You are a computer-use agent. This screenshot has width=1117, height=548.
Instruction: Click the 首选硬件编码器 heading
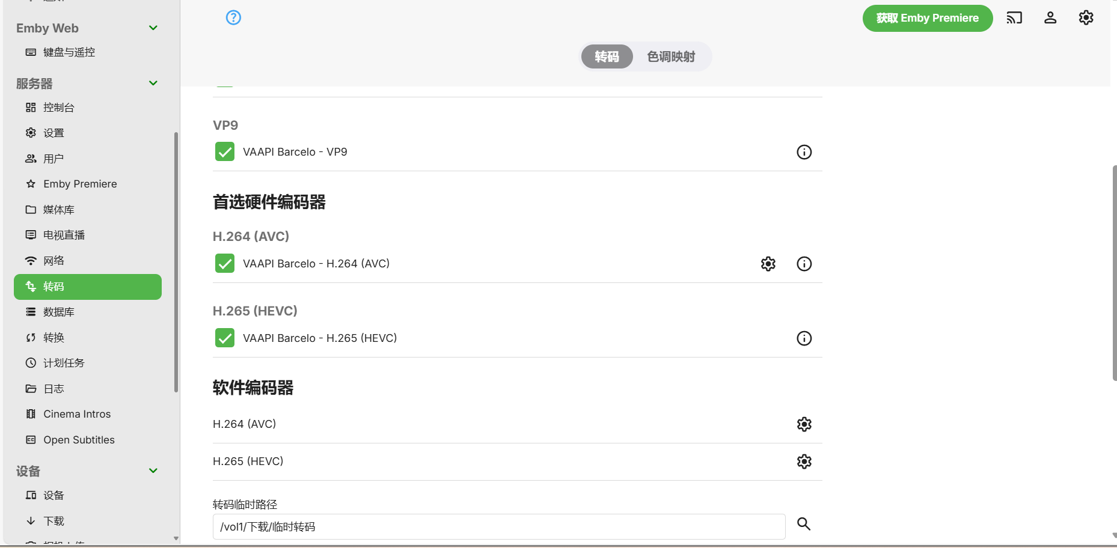coord(269,202)
